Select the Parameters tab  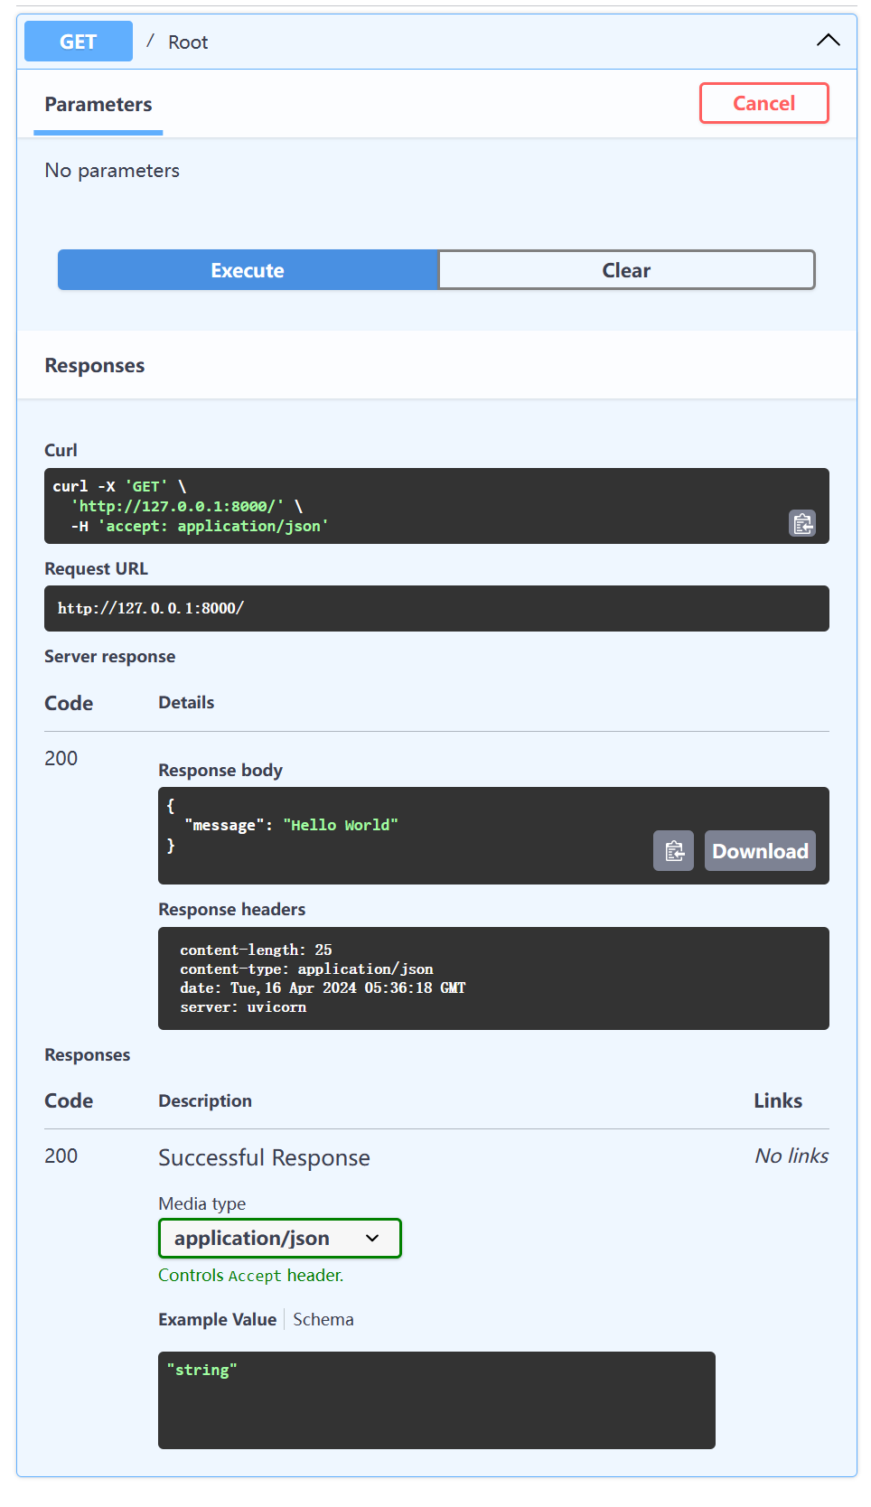click(x=98, y=105)
